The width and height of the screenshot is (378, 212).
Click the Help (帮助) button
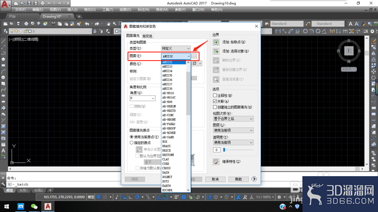(x=238, y=179)
